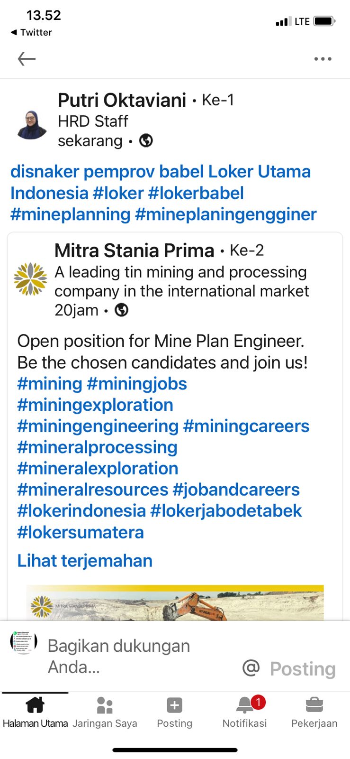Return to Twitter via status bar link
The width and height of the screenshot is (350, 759).
31,32
